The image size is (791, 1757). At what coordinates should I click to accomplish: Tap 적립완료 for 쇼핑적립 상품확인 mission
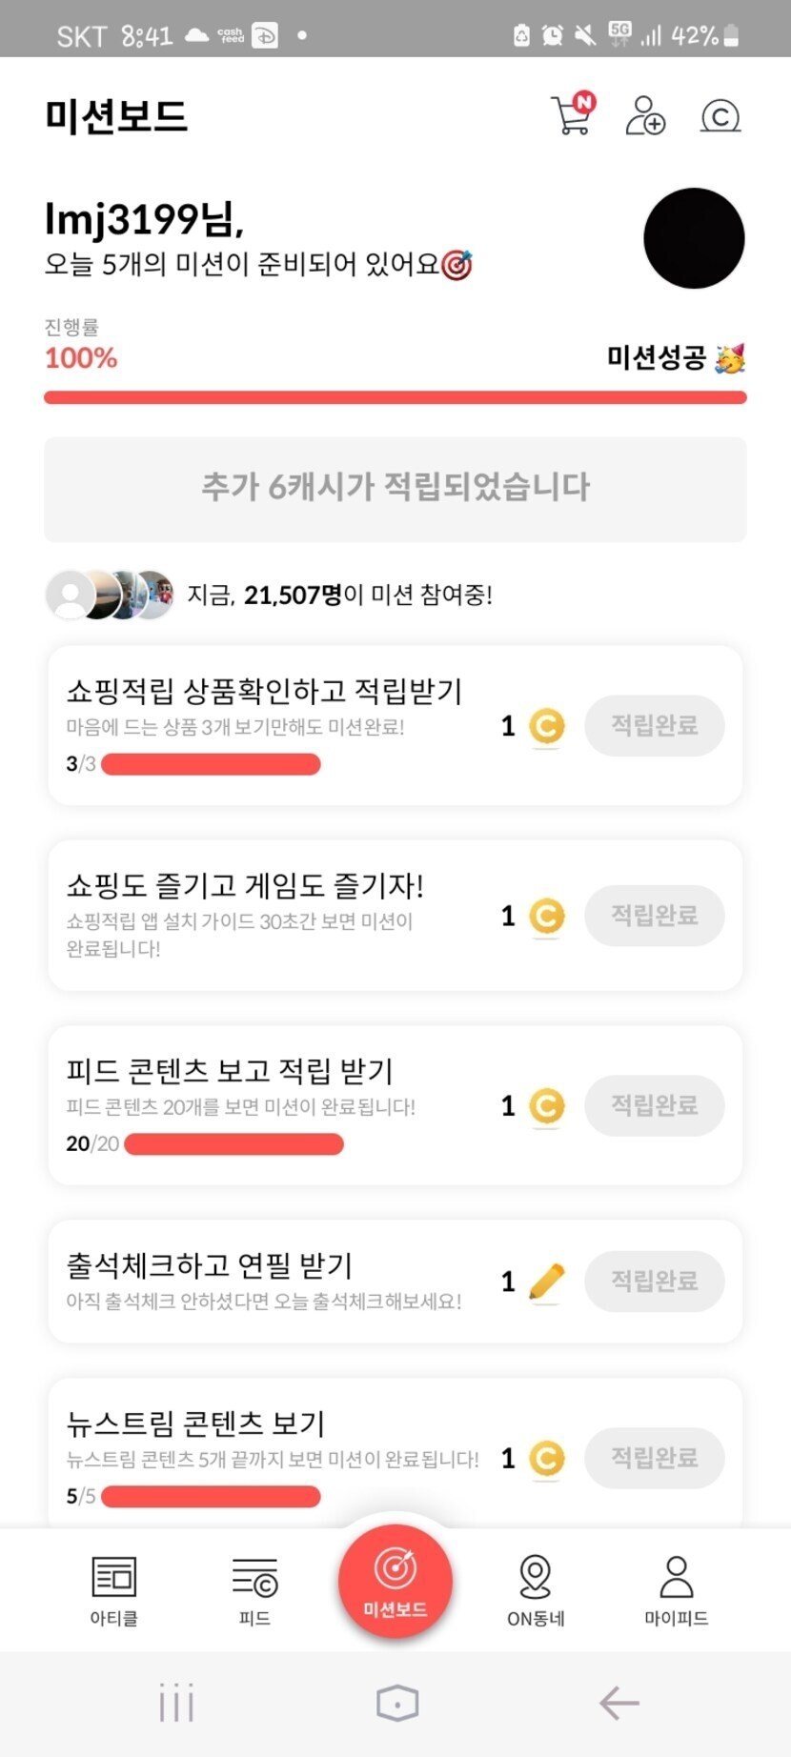pos(655,726)
